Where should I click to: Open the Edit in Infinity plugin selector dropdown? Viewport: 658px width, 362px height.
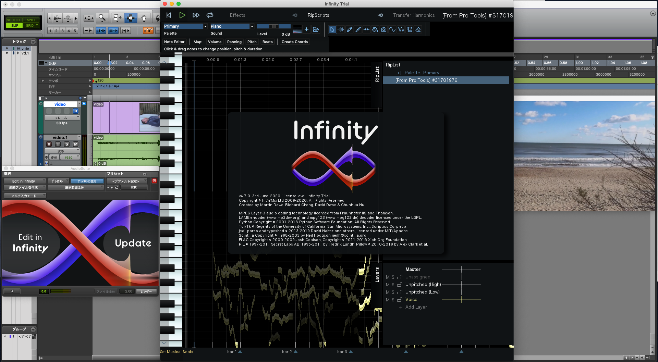[x=25, y=181]
